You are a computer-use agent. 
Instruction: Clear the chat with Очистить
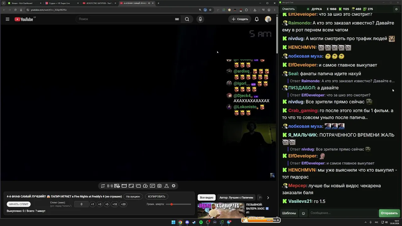pos(288,9)
